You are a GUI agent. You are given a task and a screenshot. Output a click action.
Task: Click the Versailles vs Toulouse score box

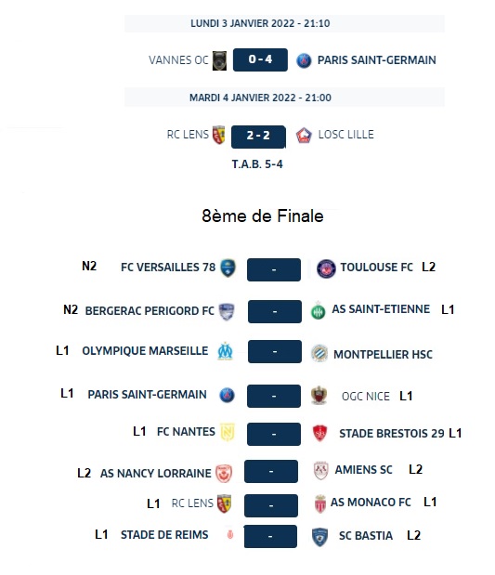274,270
